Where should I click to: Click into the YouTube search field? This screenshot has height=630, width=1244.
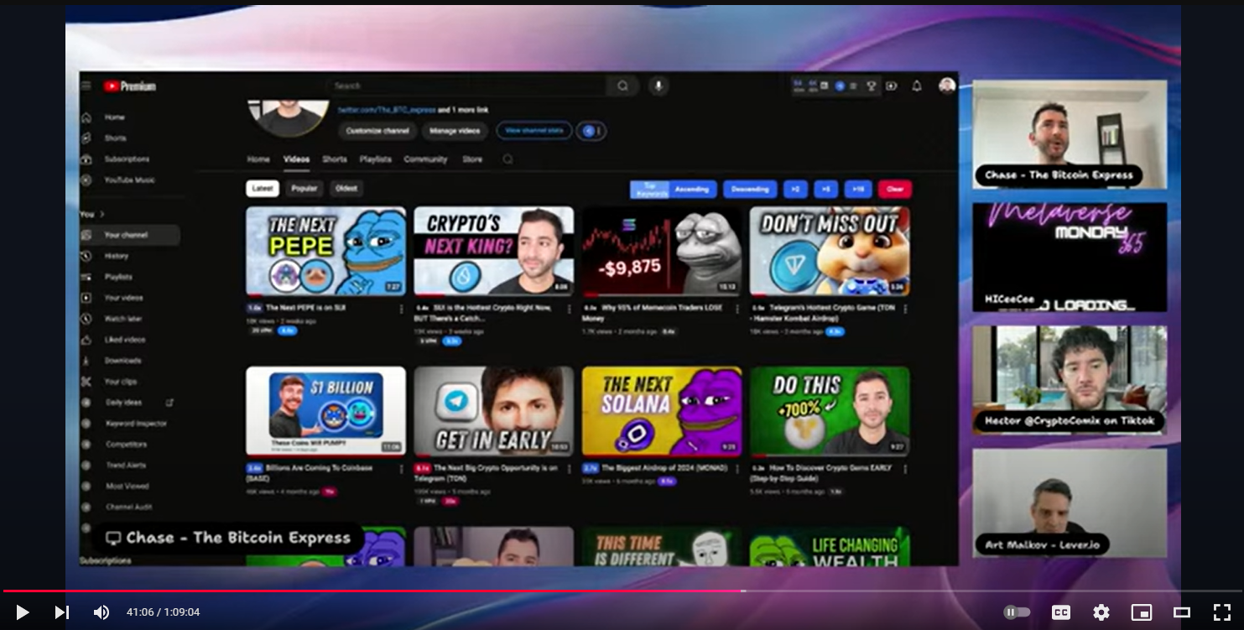(x=466, y=86)
